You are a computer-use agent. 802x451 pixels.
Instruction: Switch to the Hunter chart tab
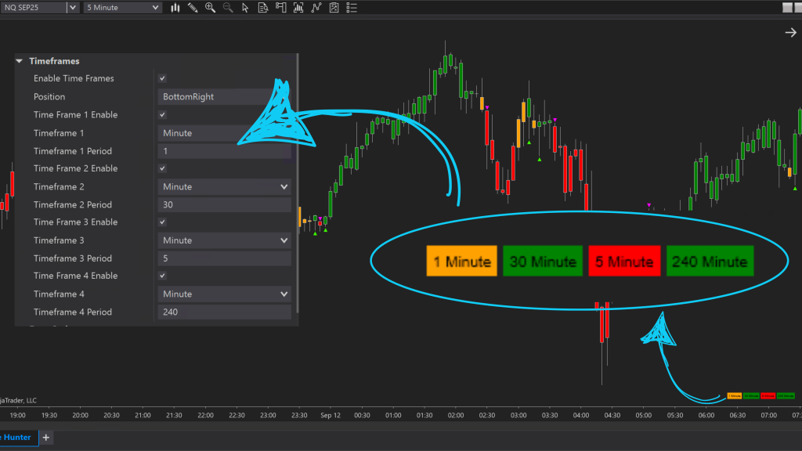pos(16,438)
